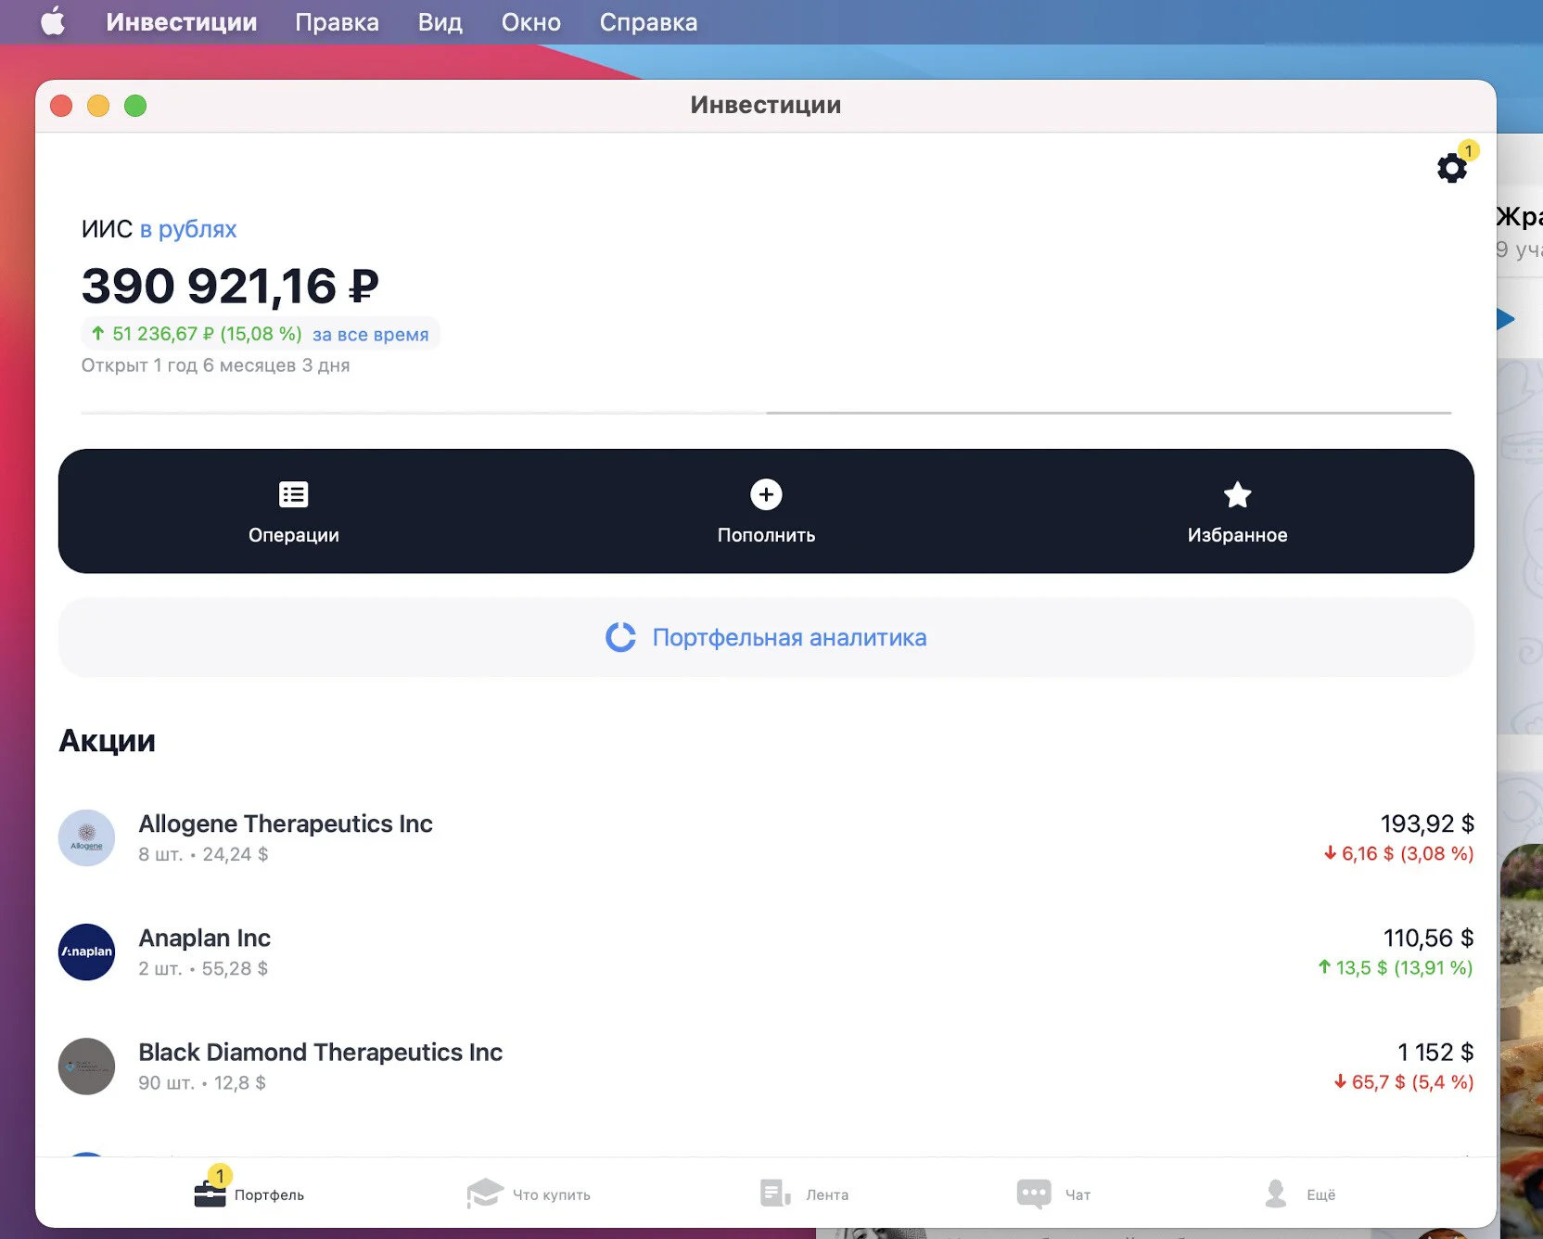Click the Операции list icon
This screenshot has width=1543, height=1239.
pos(293,494)
